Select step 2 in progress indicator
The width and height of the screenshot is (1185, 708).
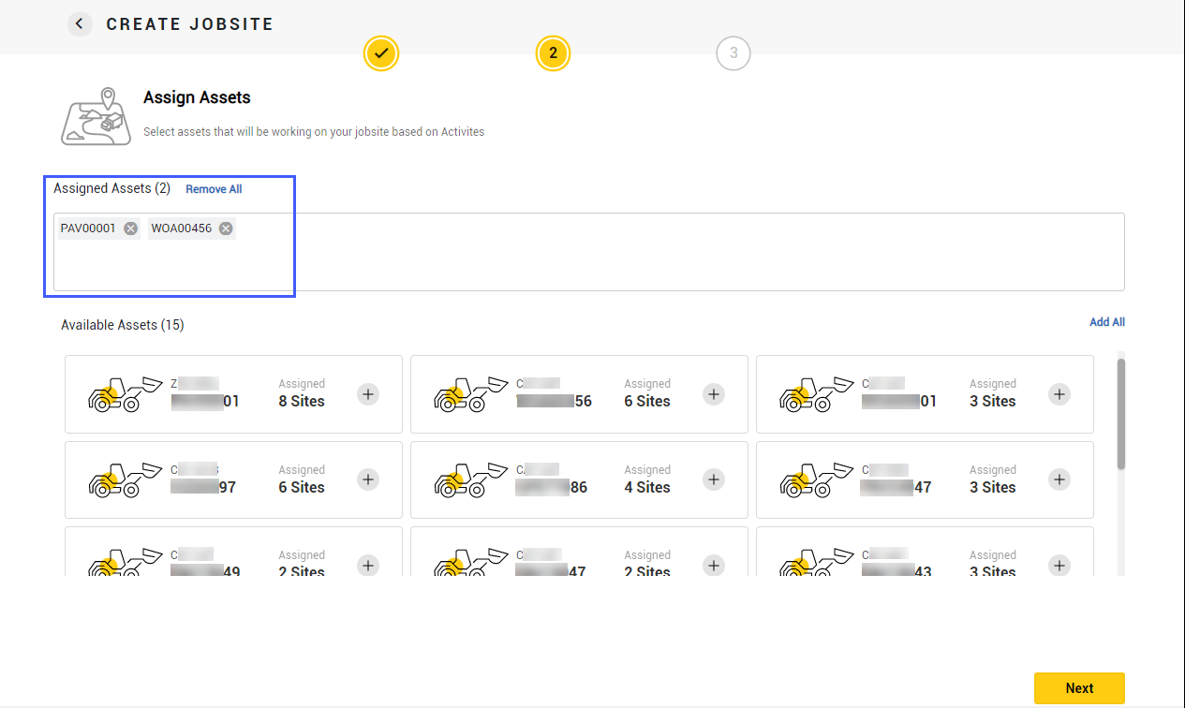pos(553,53)
